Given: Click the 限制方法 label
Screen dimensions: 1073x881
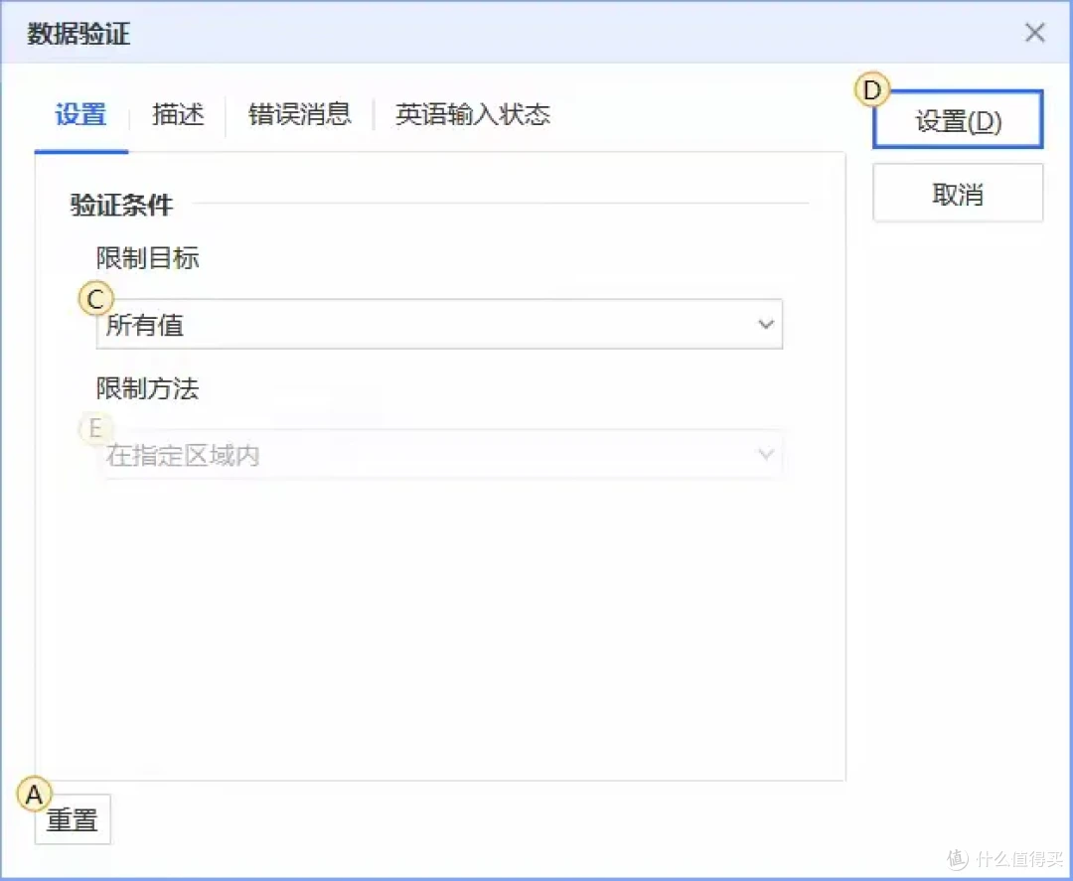Looking at the screenshot, I should click(147, 388).
